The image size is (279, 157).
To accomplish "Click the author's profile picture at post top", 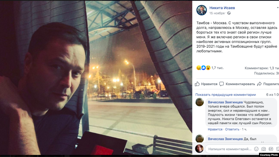I will pyautogui.click(x=202, y=10).
